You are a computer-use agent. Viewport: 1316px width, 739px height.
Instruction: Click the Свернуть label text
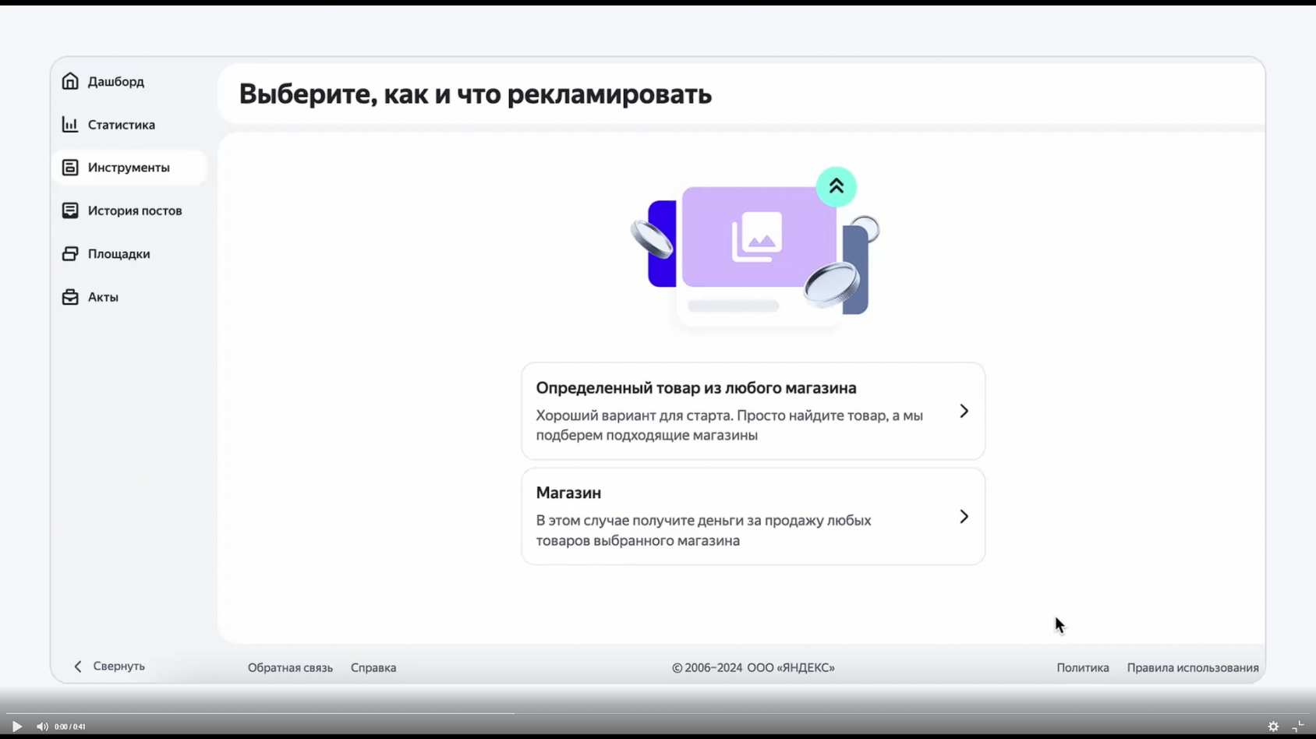119,667
